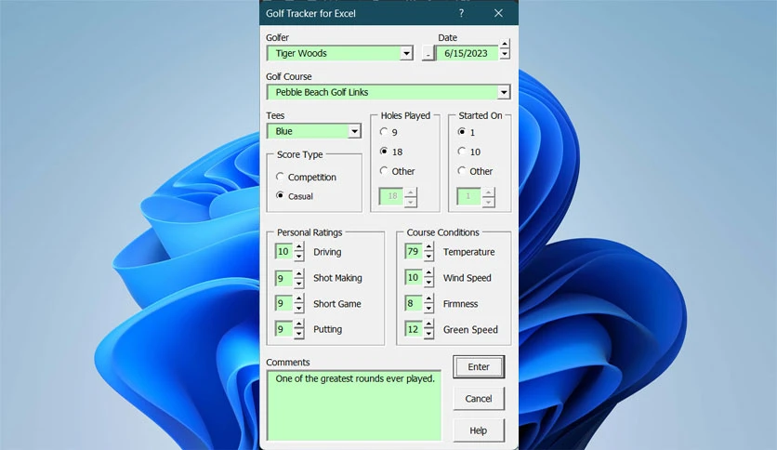Open the Golfer dropdown arrow
The height and width of the screenshot is (450, 777).
tap(406, 53)
